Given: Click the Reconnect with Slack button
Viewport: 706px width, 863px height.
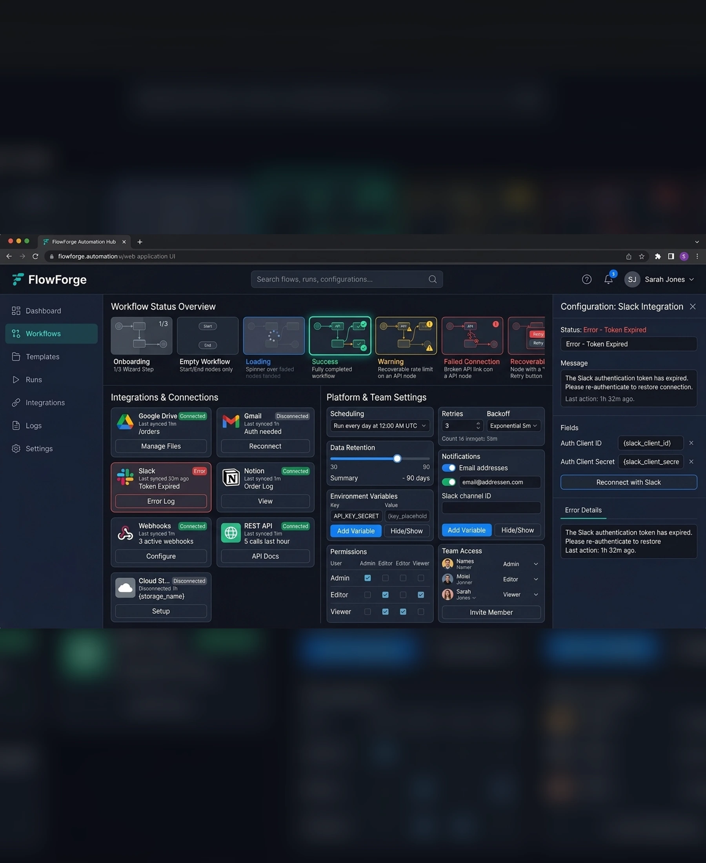Looking at the screenshot, I should 628,482.
